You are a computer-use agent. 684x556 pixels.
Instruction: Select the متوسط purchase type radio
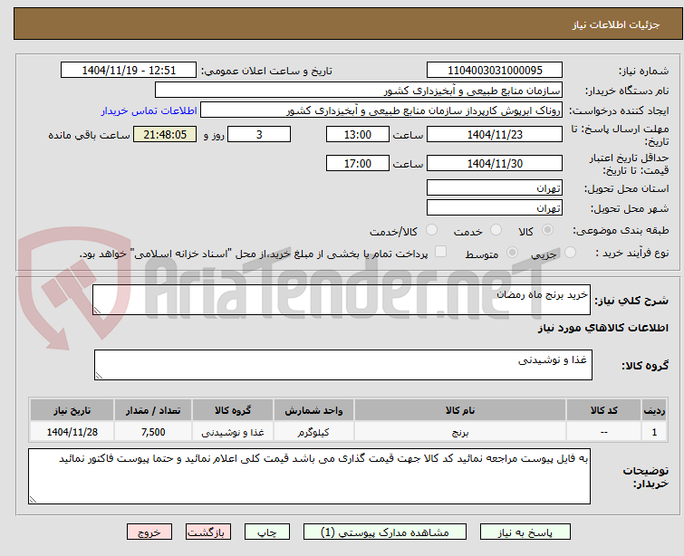pos(512,253)
